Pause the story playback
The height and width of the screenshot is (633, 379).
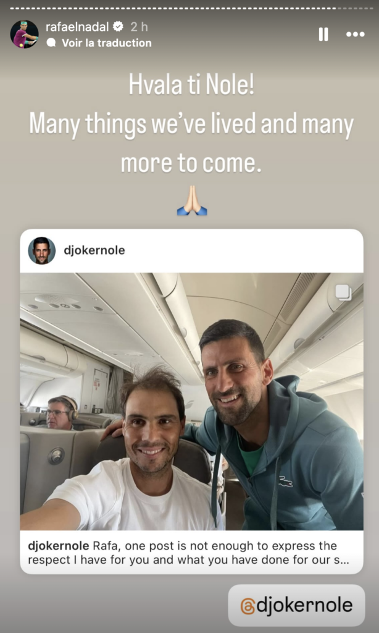pyautogui.click(x=323, y=35)
